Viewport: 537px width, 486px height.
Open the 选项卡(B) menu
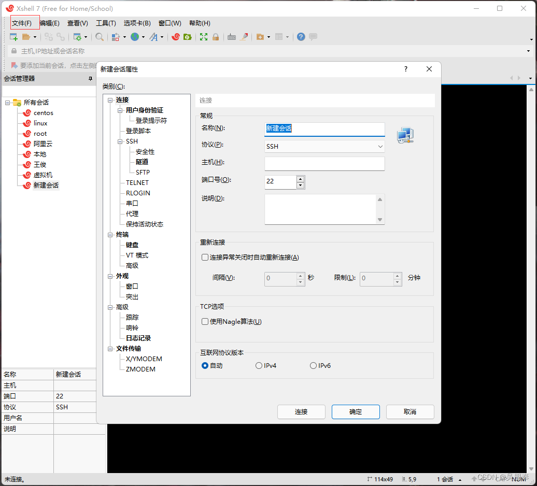pos(137,23)
